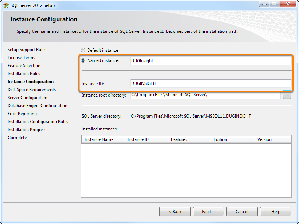
Task: Click the Instance ID text field
Action: 211,83
